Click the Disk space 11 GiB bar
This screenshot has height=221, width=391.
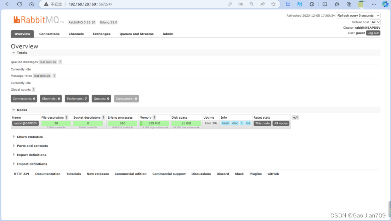point(186,123)
